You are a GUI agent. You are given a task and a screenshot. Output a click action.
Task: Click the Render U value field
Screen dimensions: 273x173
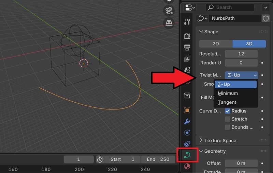point(241,63)
